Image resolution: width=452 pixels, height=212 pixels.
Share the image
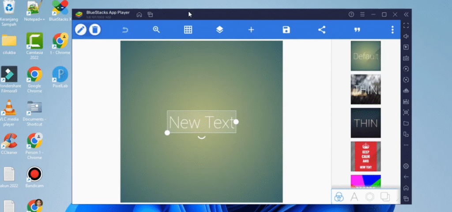tap(322, 30)
